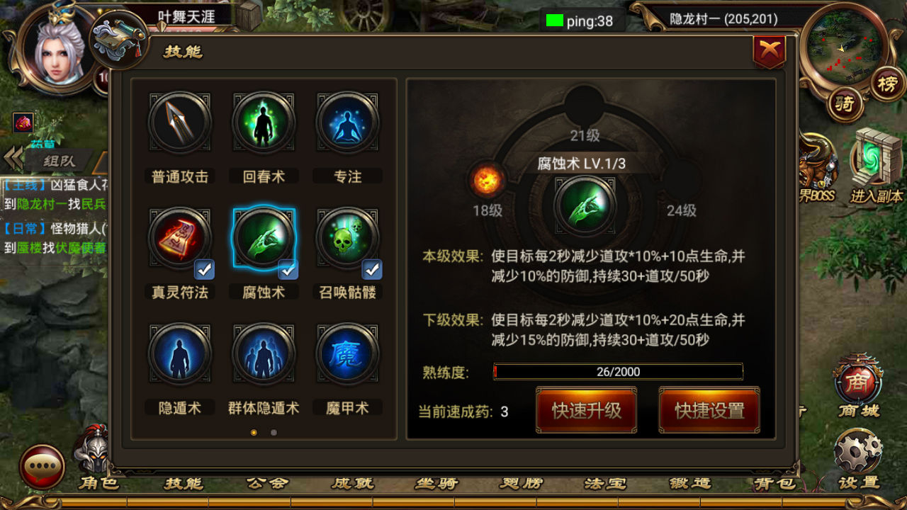The image size is (907, 510).
Task: Select the 召唤骷髅 skull skill icon
Action: (x=347, y=238)
